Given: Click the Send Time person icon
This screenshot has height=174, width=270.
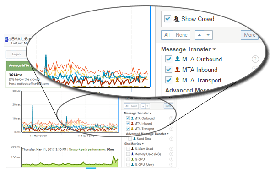Looking at the screenshot, I should tap(135, 139).
